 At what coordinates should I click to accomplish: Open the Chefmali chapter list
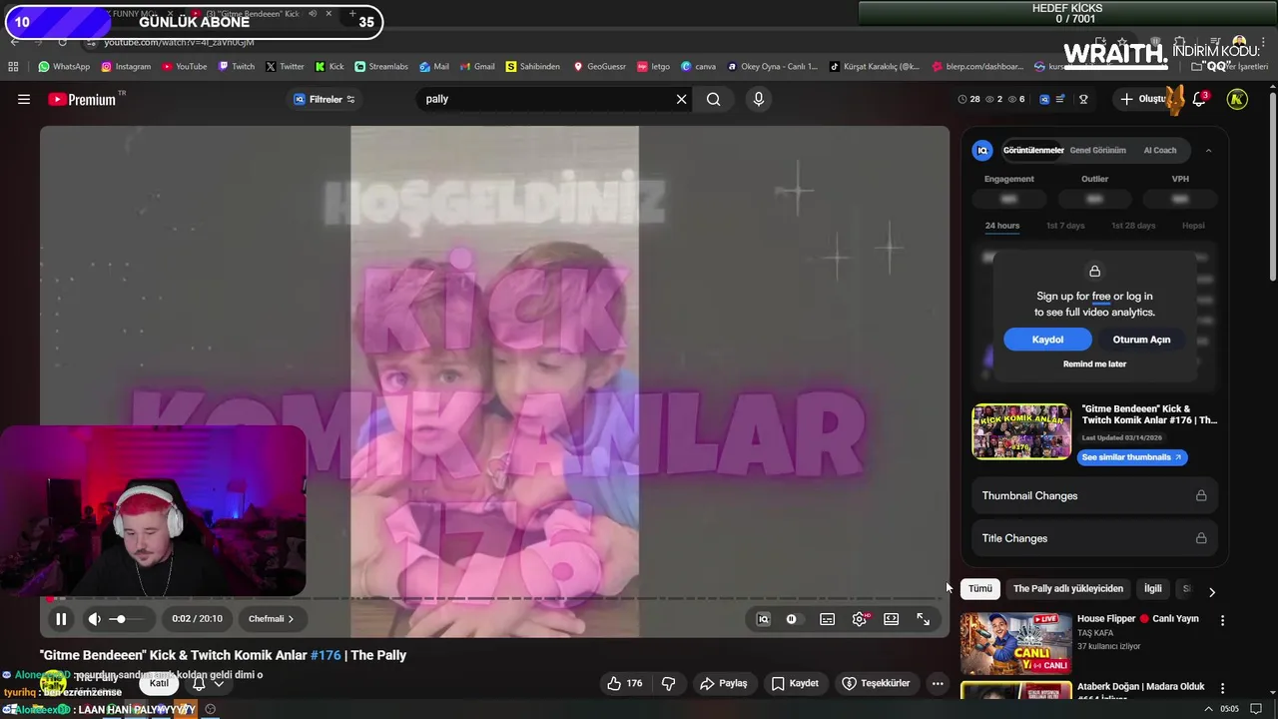[272, 619]
